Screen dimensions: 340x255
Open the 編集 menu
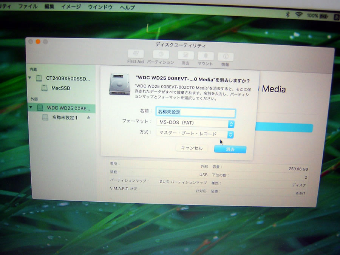tap(49, 6)
